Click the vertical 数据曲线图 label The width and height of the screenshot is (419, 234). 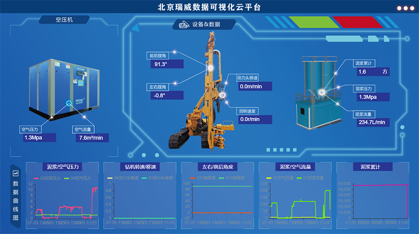[16, 200]
